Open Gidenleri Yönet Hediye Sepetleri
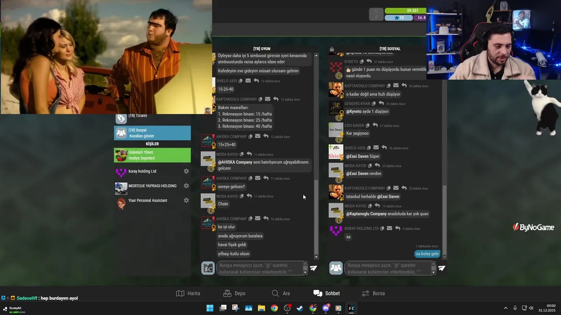 152,155
